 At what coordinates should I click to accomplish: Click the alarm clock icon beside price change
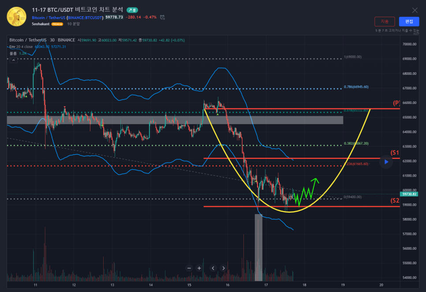[162, 17]
